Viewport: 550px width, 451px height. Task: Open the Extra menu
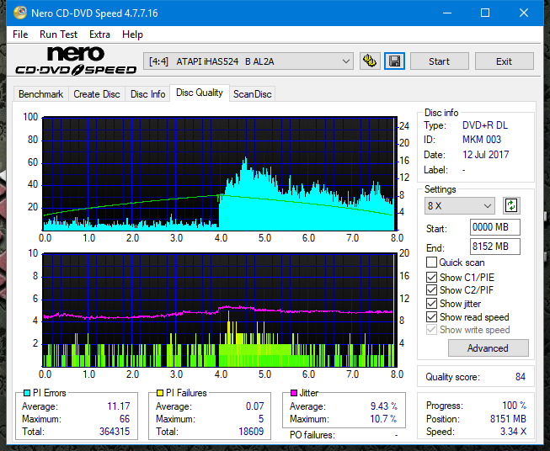(99, 34)
